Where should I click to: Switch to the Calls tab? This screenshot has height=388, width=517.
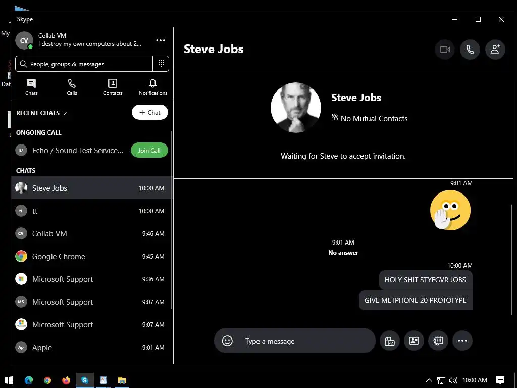click(72, 87)
